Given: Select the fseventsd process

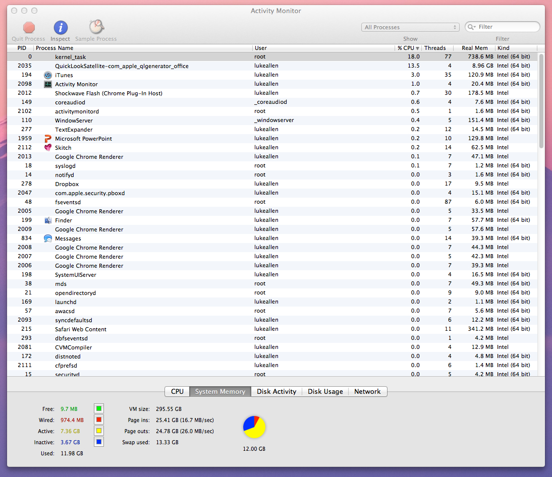Looking at the screenshot, I should pos(272,202).
